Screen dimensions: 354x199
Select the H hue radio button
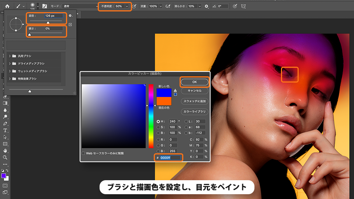coord(158,121)
